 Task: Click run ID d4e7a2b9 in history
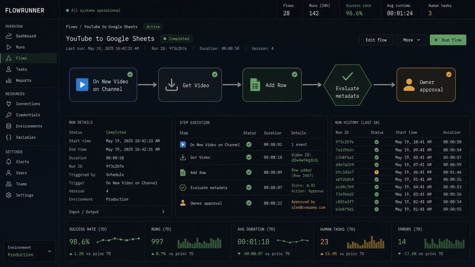[345, 165]
